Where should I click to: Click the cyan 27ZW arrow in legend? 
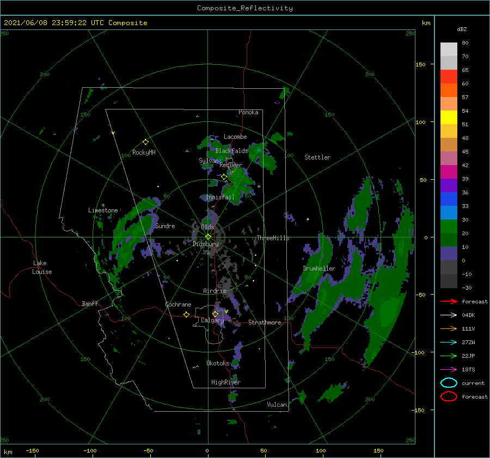click(x=449, y=343)
